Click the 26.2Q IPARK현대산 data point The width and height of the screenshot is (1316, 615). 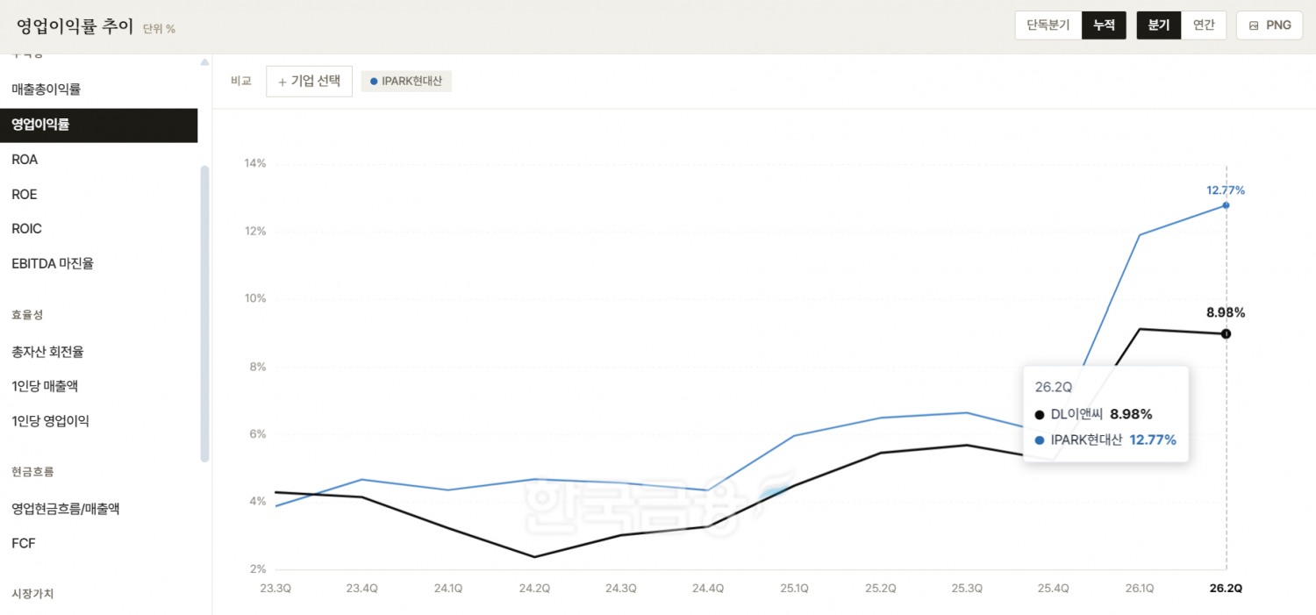click(x=1226, y=205)
